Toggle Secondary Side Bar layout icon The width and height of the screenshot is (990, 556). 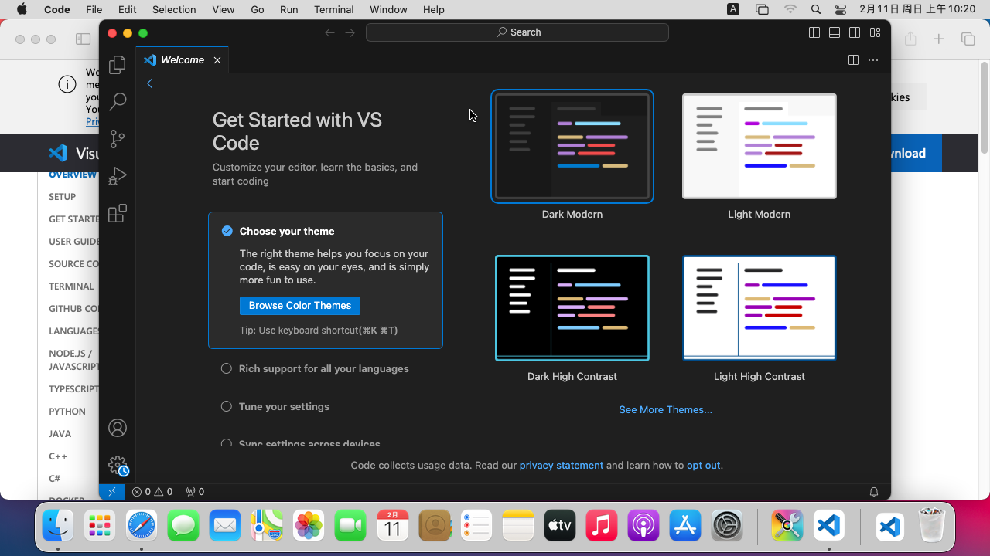pos(855,32)
